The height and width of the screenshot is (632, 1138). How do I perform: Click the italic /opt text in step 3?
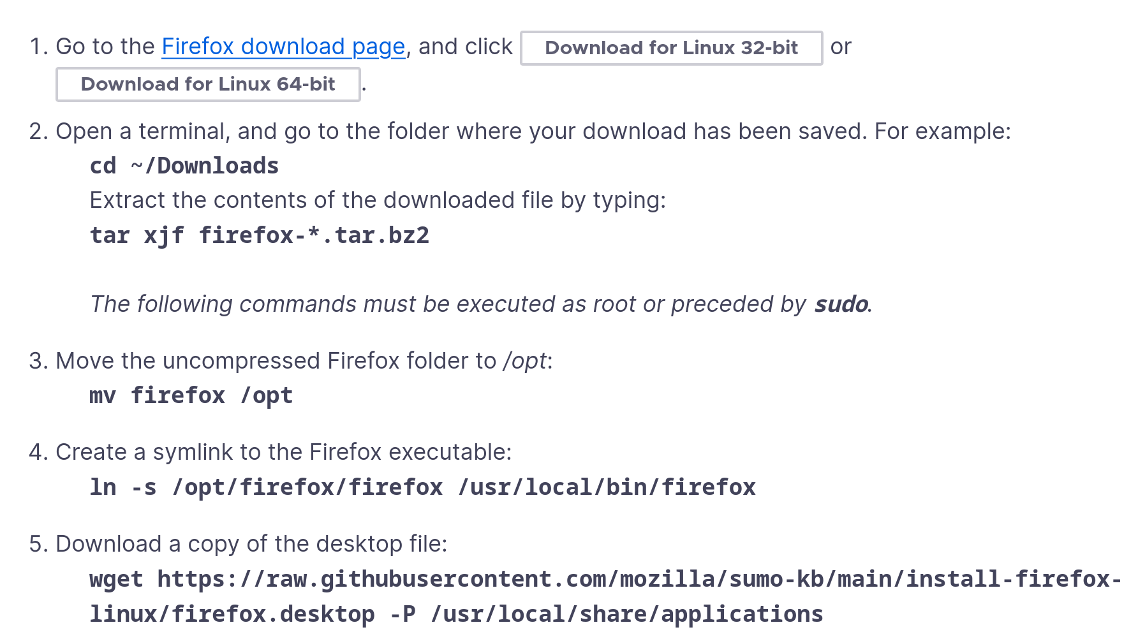[525, 361]
